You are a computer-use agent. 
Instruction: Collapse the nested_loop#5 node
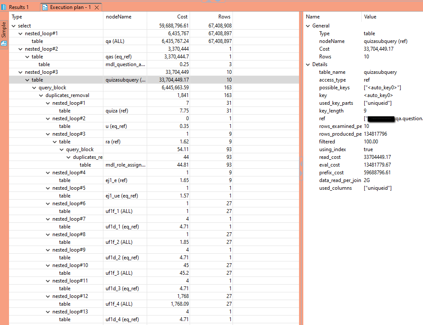point(48,188)
